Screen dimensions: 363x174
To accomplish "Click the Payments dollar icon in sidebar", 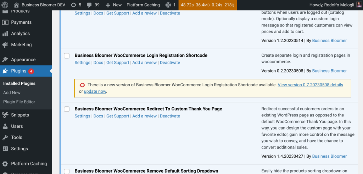I will tap(5, 22).
